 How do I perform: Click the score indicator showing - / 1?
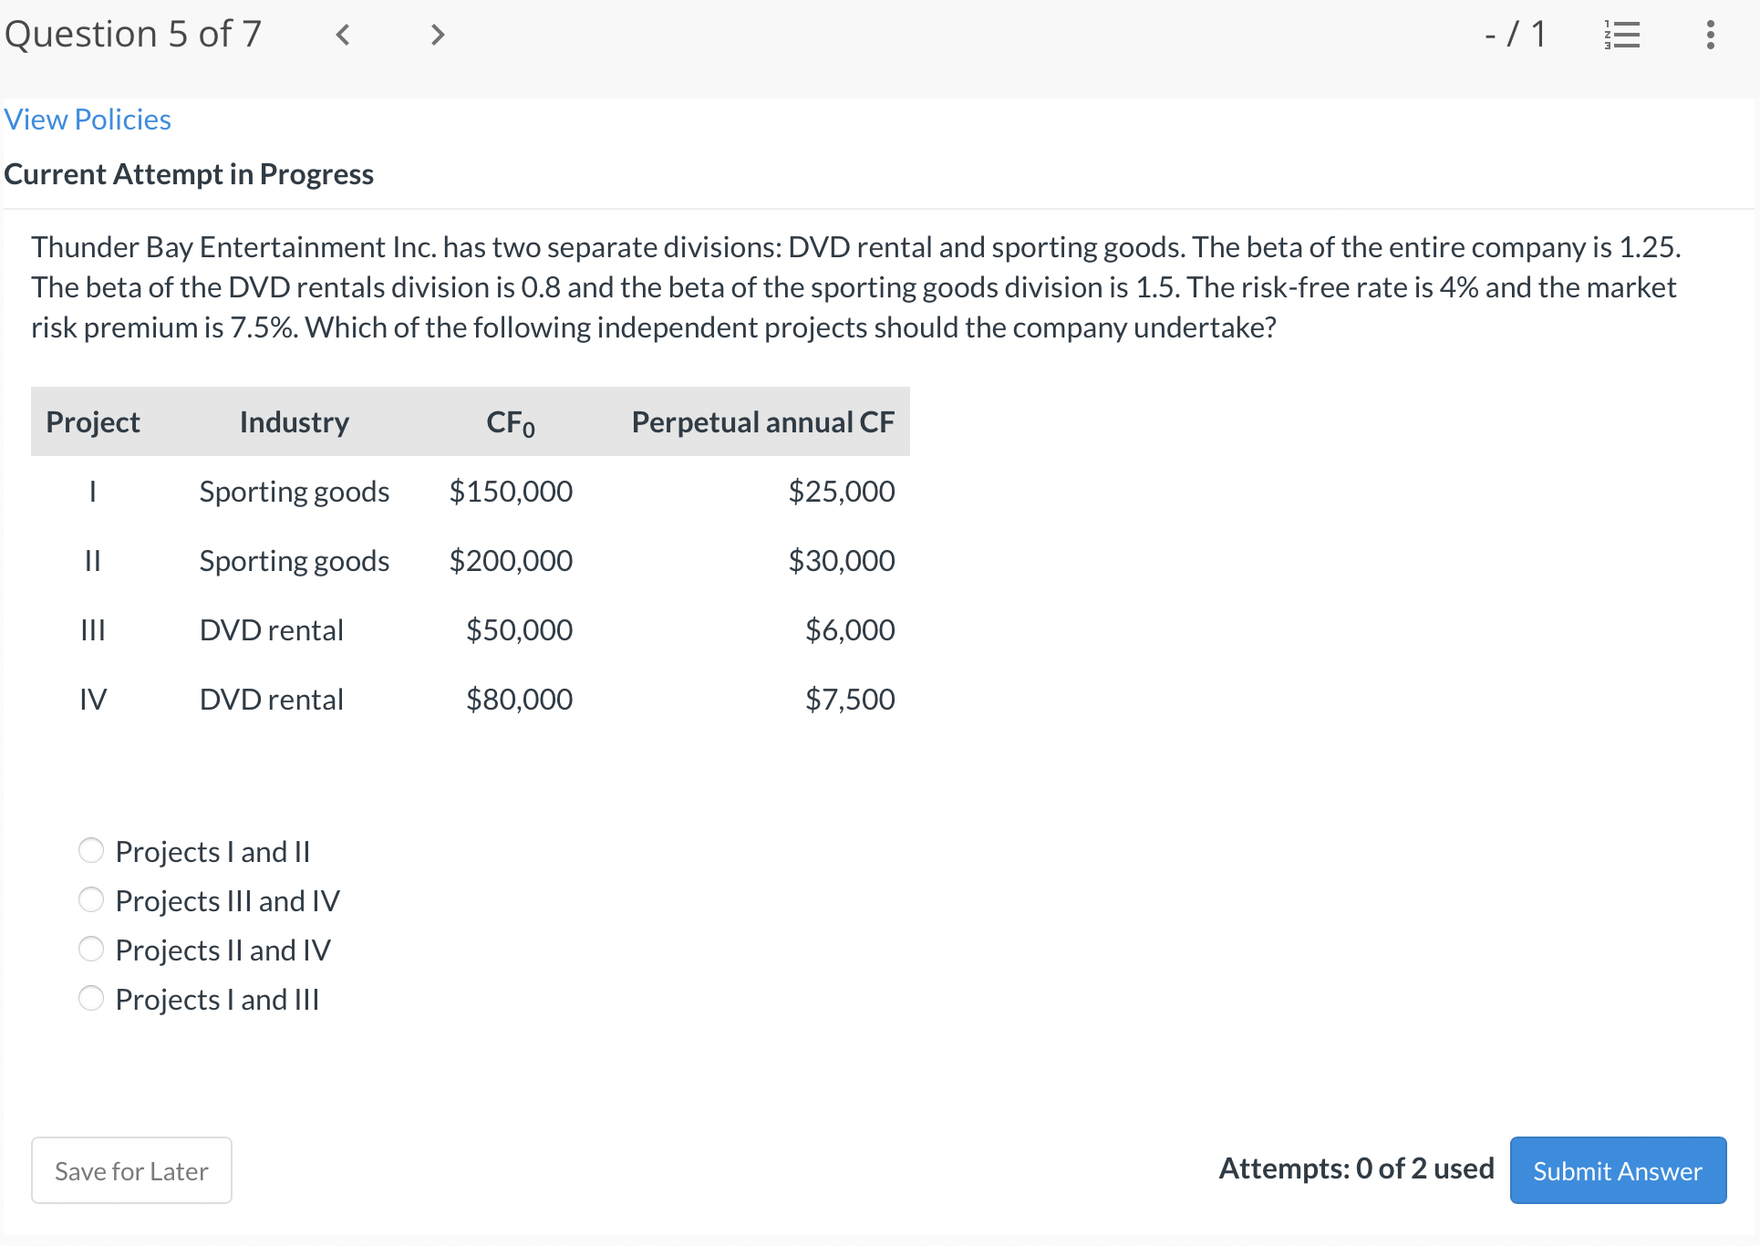tap(1514, 35)
